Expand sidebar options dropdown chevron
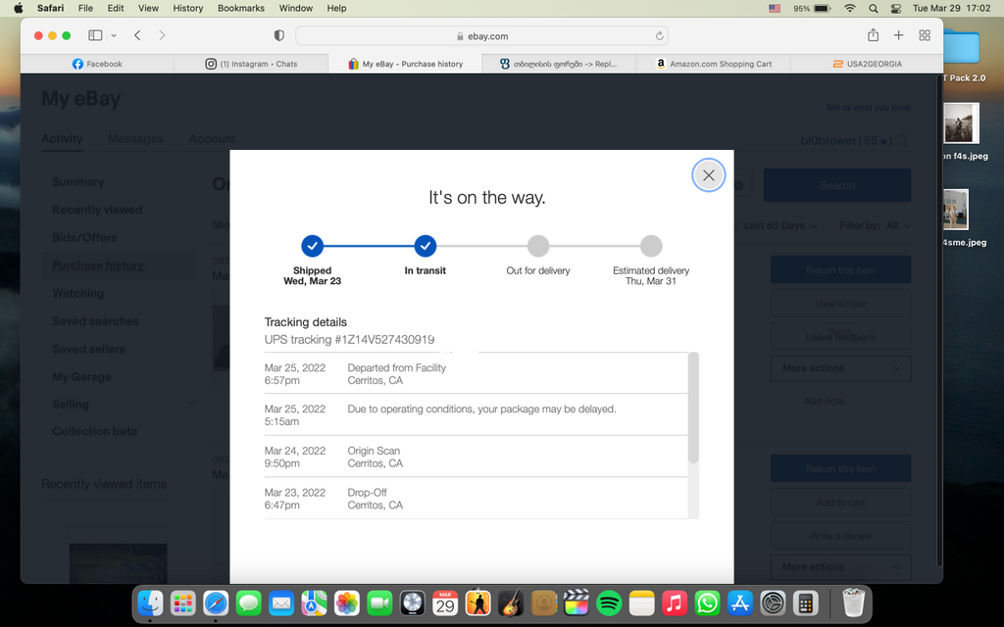 [x=114, y=36]
